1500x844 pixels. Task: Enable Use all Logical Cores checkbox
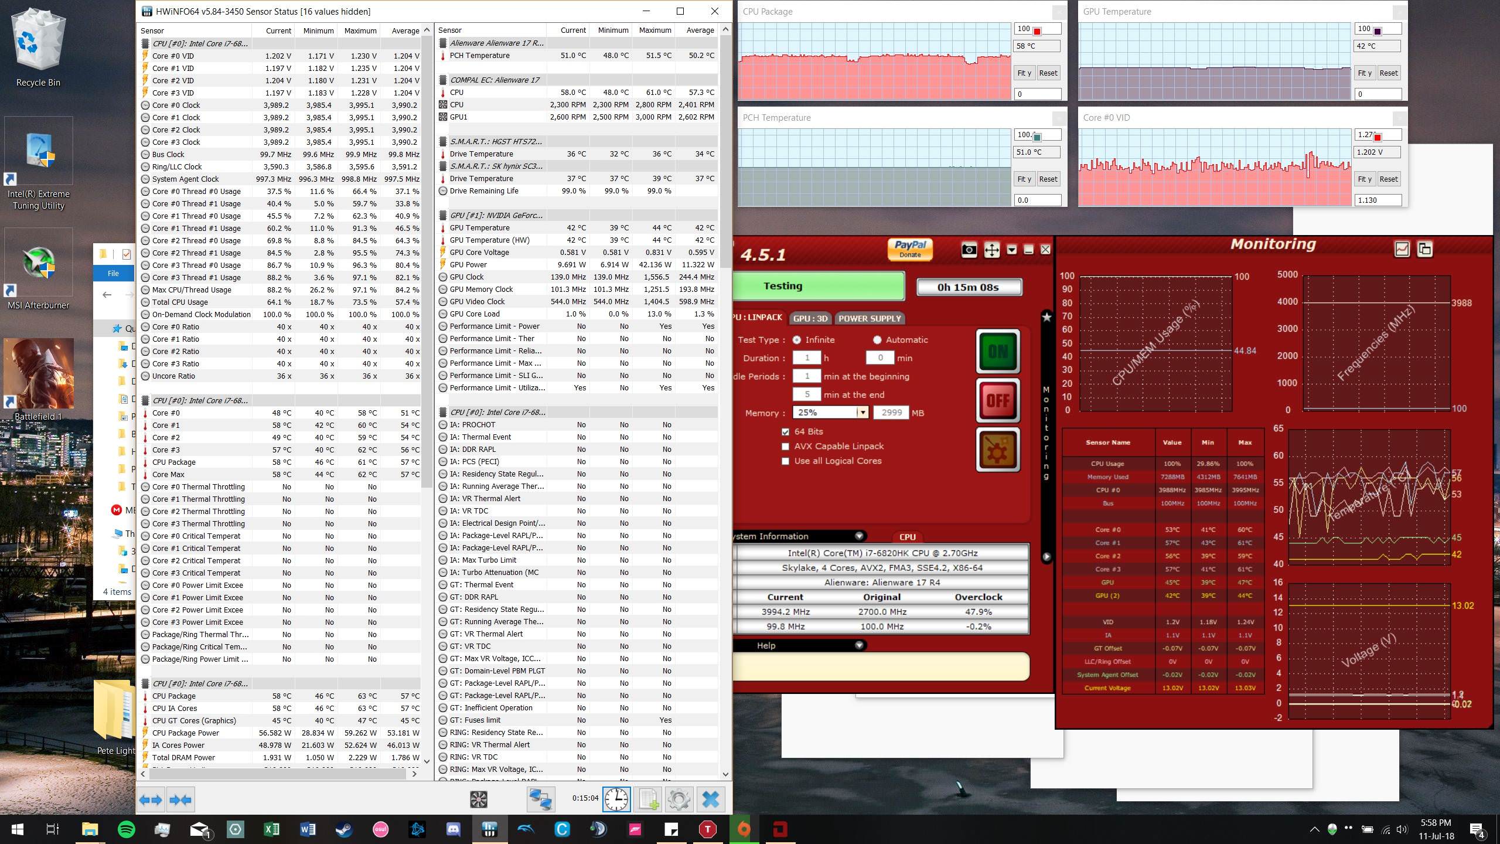(x=785, y=461)
